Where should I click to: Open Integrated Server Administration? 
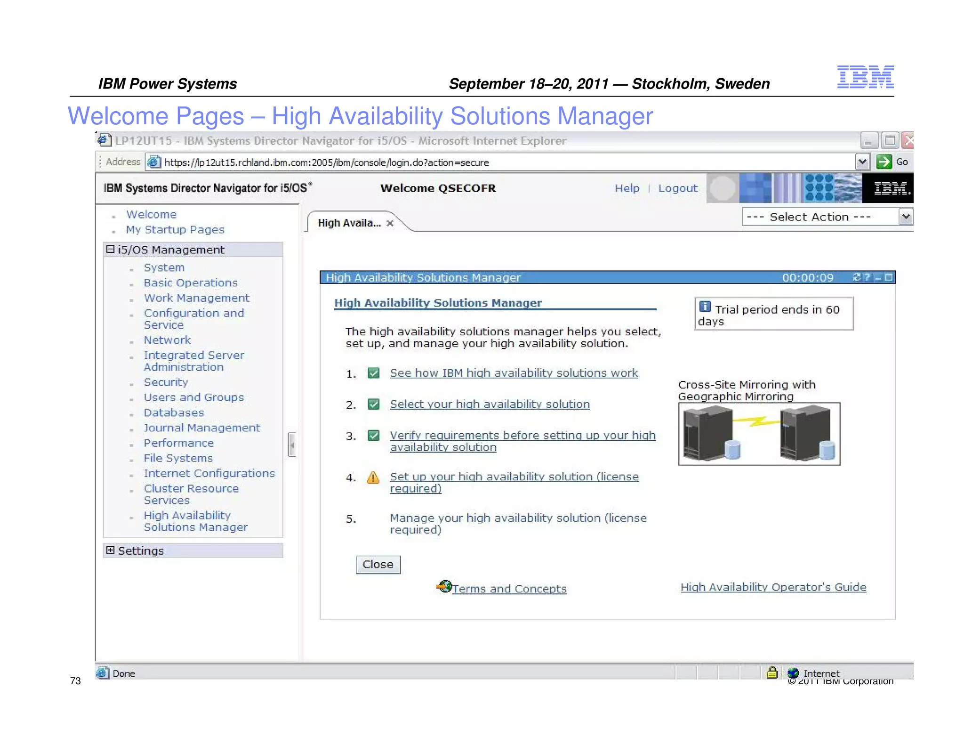[x=194, y=361]
